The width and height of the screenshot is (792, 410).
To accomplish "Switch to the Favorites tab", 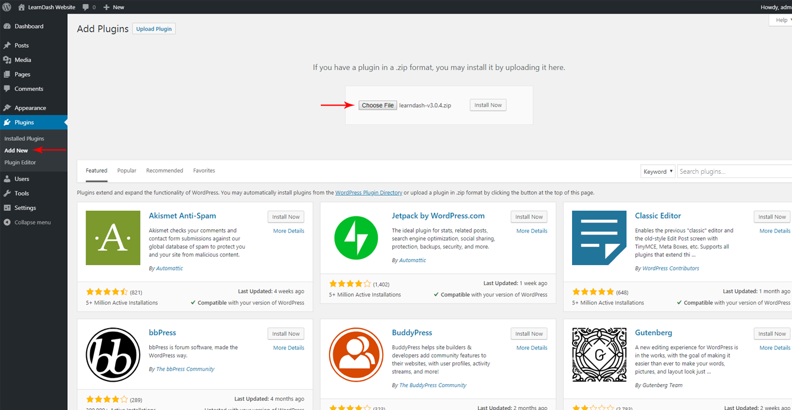I will [x=204, y=171].
